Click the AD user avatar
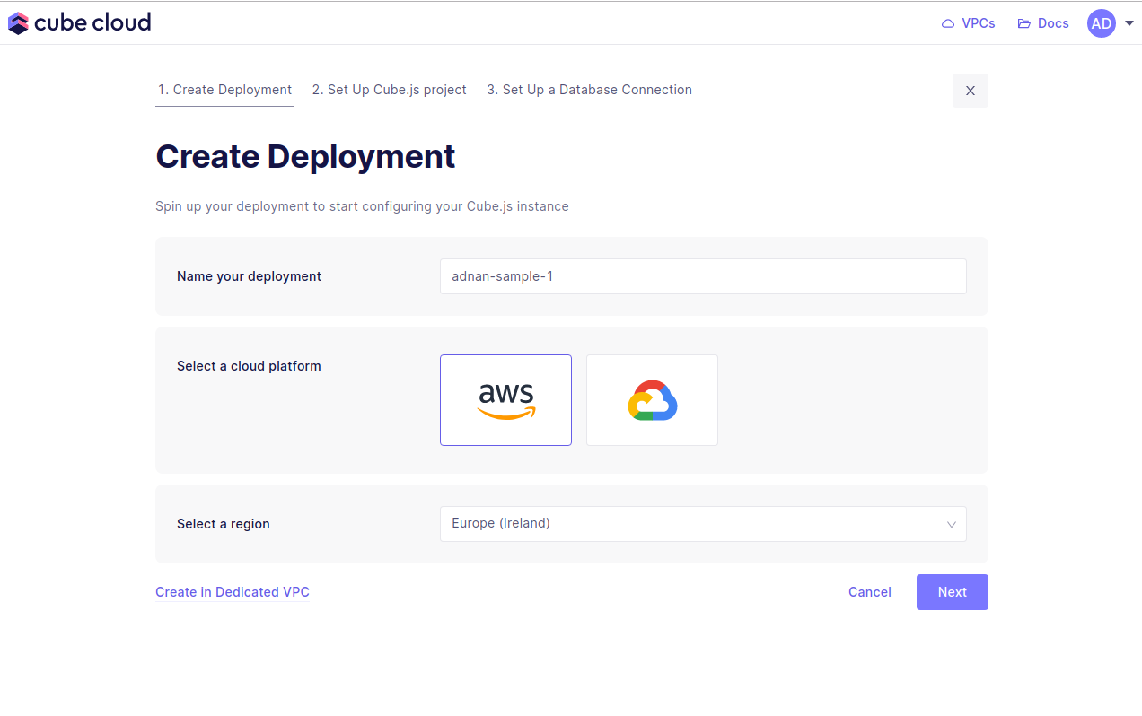The image size is (1142, 716). (1102, 23)
